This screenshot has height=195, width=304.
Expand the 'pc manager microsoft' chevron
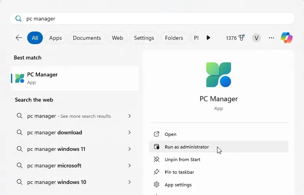(129, 165)
